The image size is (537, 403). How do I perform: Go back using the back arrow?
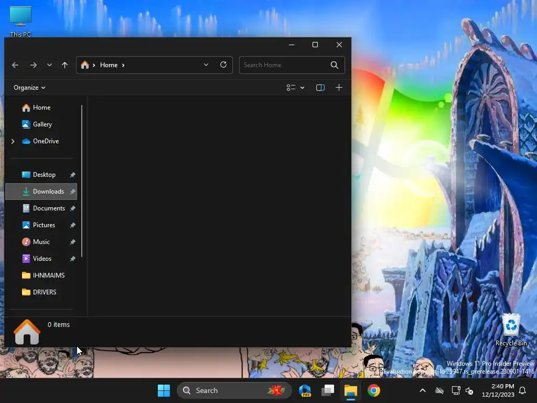(x=15, y=65)
